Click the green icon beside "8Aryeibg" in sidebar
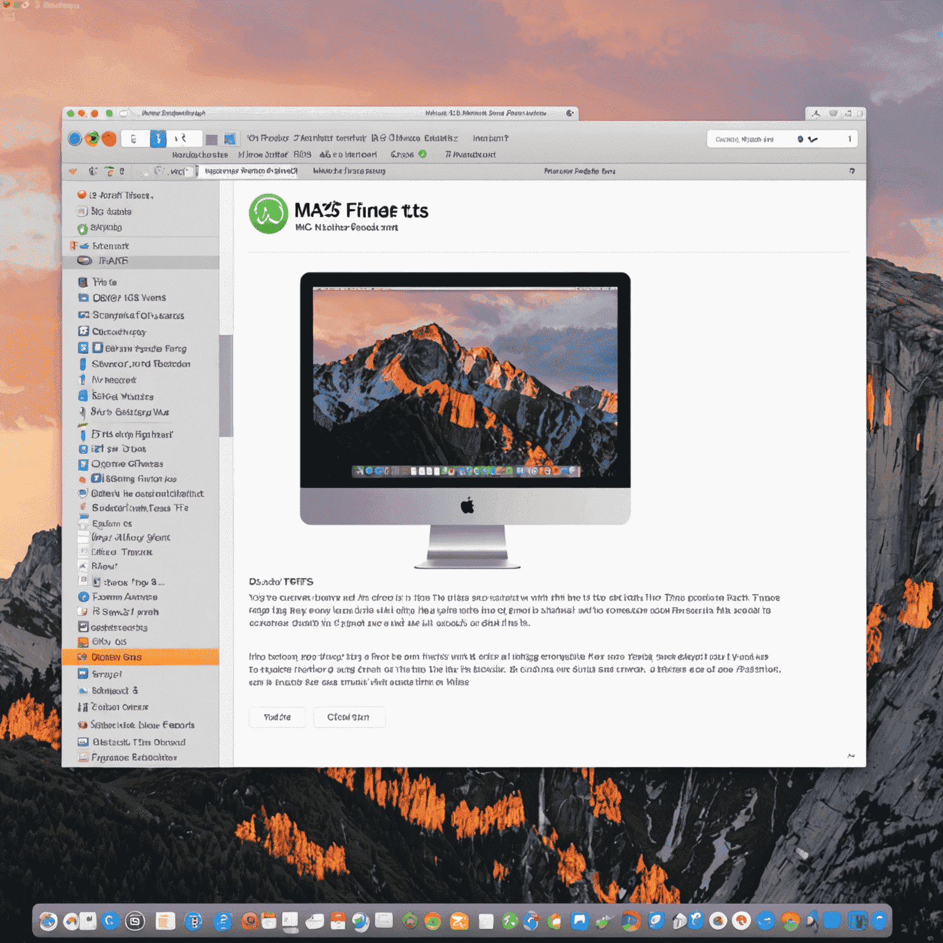The image size is (943, 943). (x=82, y=228)
